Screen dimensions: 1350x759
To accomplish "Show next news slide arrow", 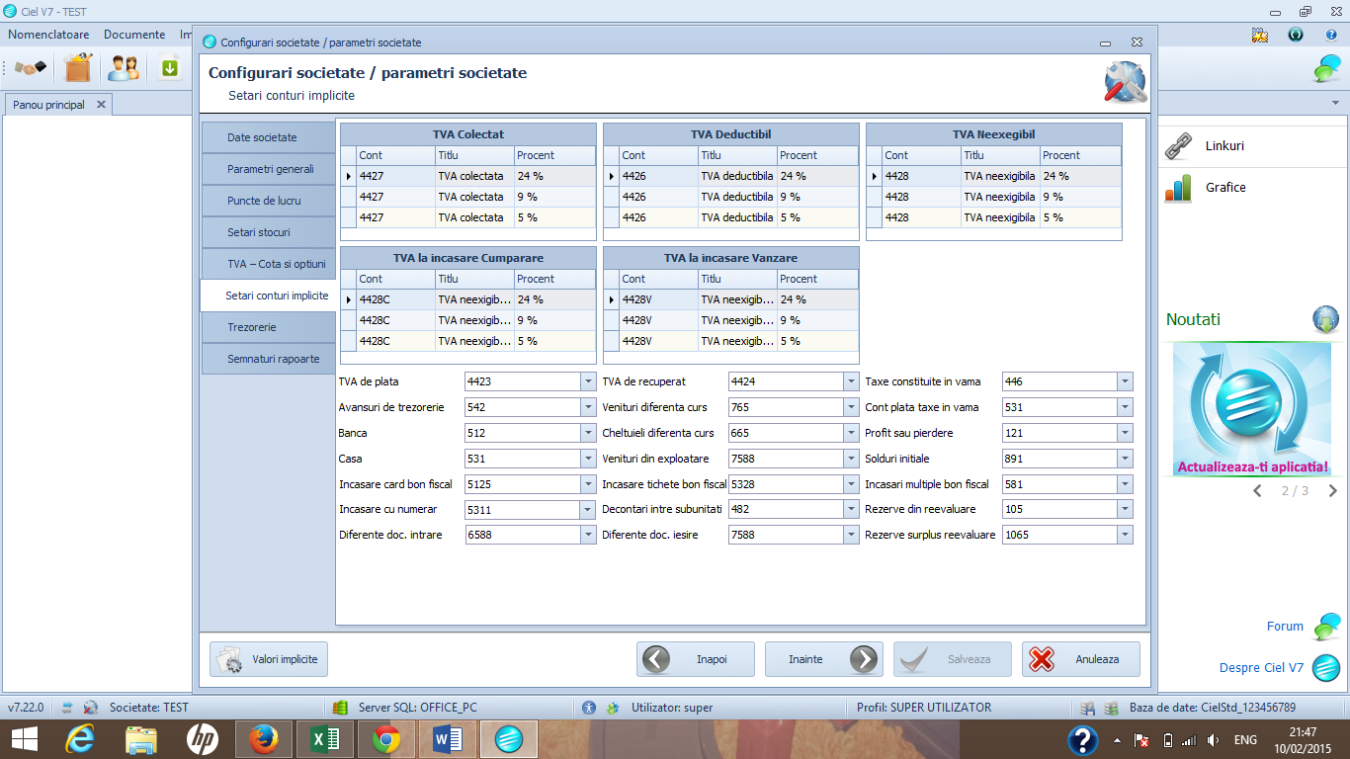I will click(1332, 490).
